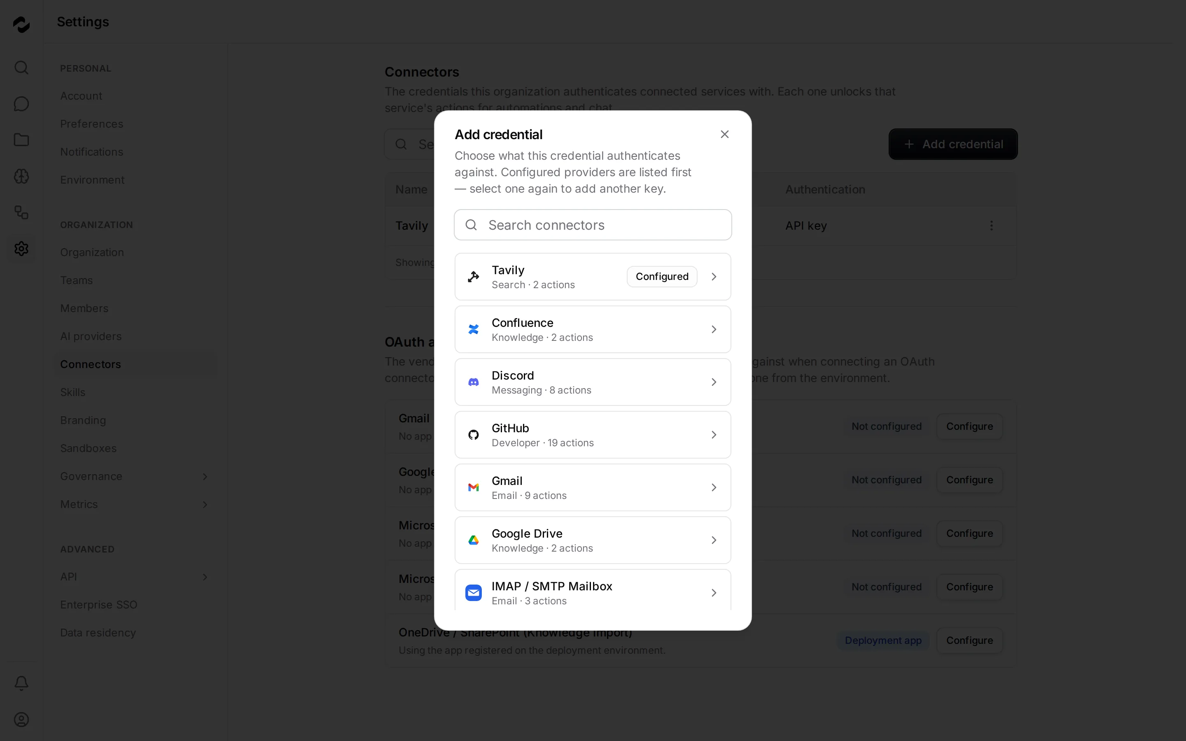Open Confluence via its chevron arrow
The height and width of the screenshot is (741, 1186).
[x=714, y=329]
